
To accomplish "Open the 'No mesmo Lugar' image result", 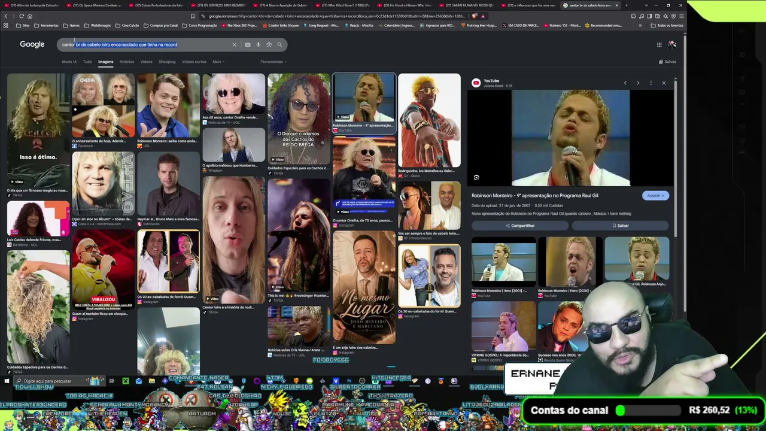I will pos(364,288).
